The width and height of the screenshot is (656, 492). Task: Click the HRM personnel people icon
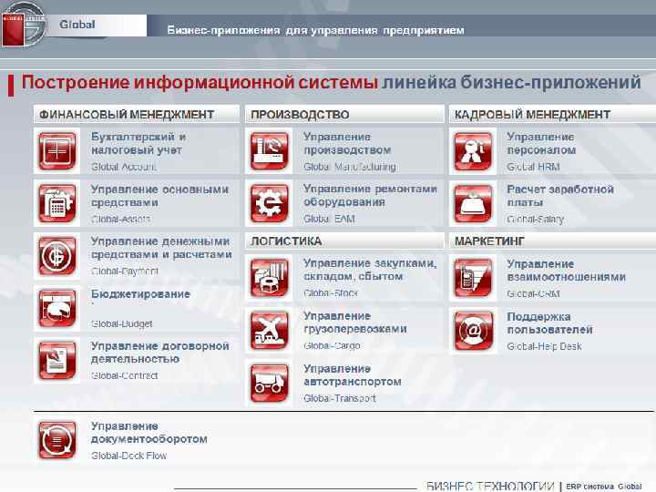[x=473, y=150]
